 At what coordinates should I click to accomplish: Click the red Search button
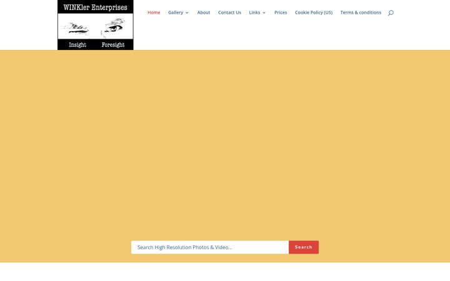304,247
